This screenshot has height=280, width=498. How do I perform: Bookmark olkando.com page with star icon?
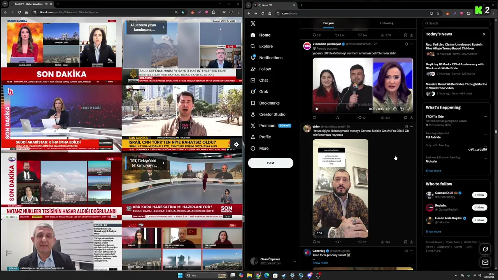pyautogui.click(x=182, y=12)
